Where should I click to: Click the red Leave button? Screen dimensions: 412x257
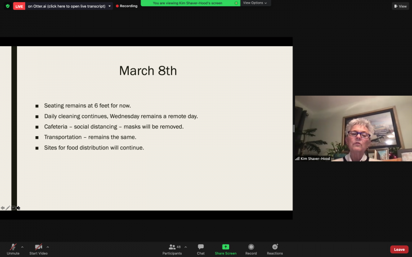399,249
